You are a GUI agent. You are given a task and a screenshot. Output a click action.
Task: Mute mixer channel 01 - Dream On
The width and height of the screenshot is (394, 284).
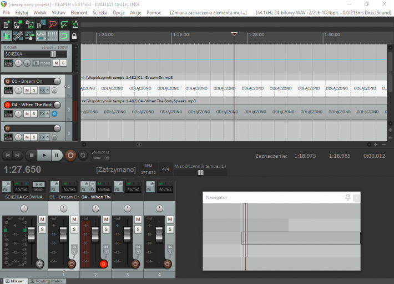click(74, 220)
